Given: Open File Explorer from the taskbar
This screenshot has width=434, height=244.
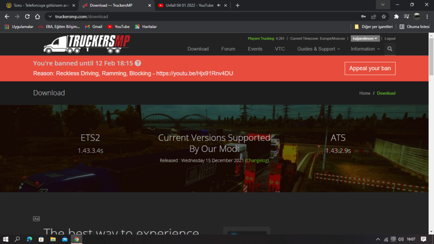Looking at the screenshot, I should (x=53, y=239).
